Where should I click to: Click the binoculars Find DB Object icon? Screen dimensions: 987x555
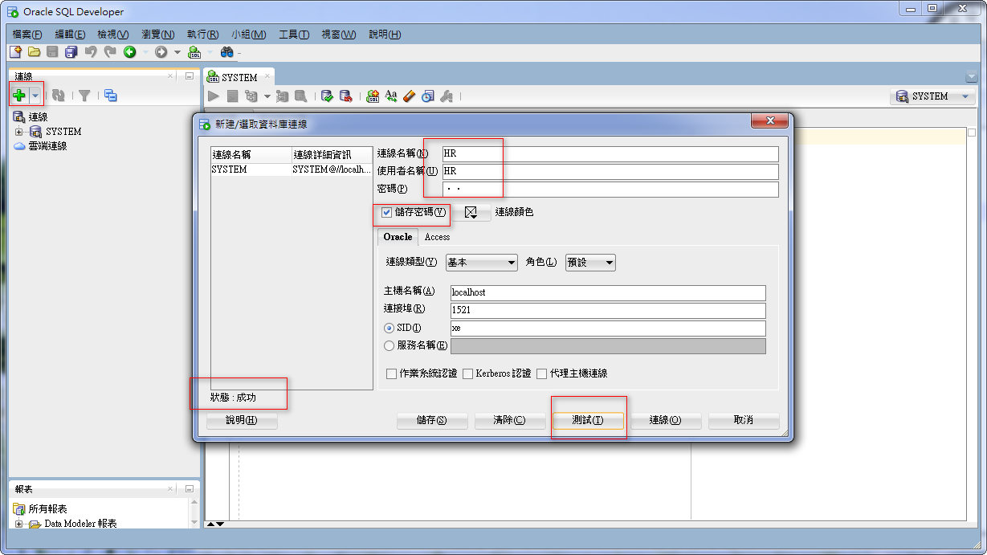click(x=226, y=51)
